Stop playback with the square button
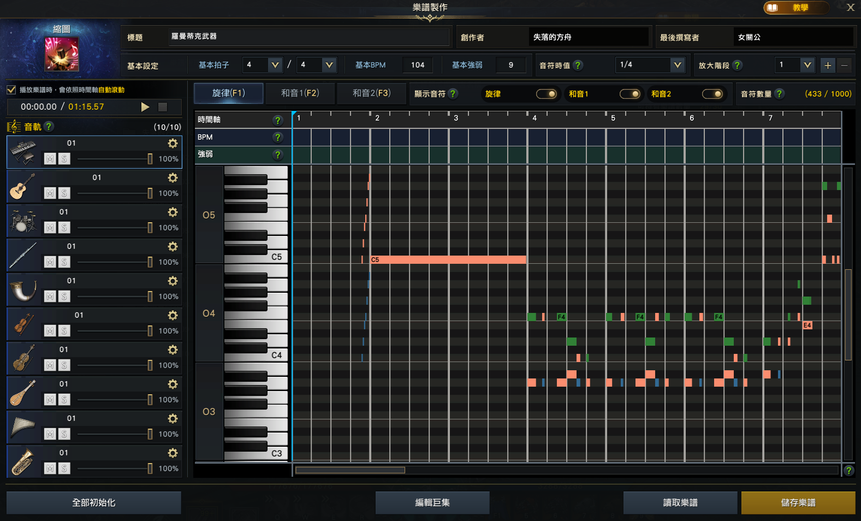Image resolution: width=861 pixels, height=521 pixels. (163, 107)
